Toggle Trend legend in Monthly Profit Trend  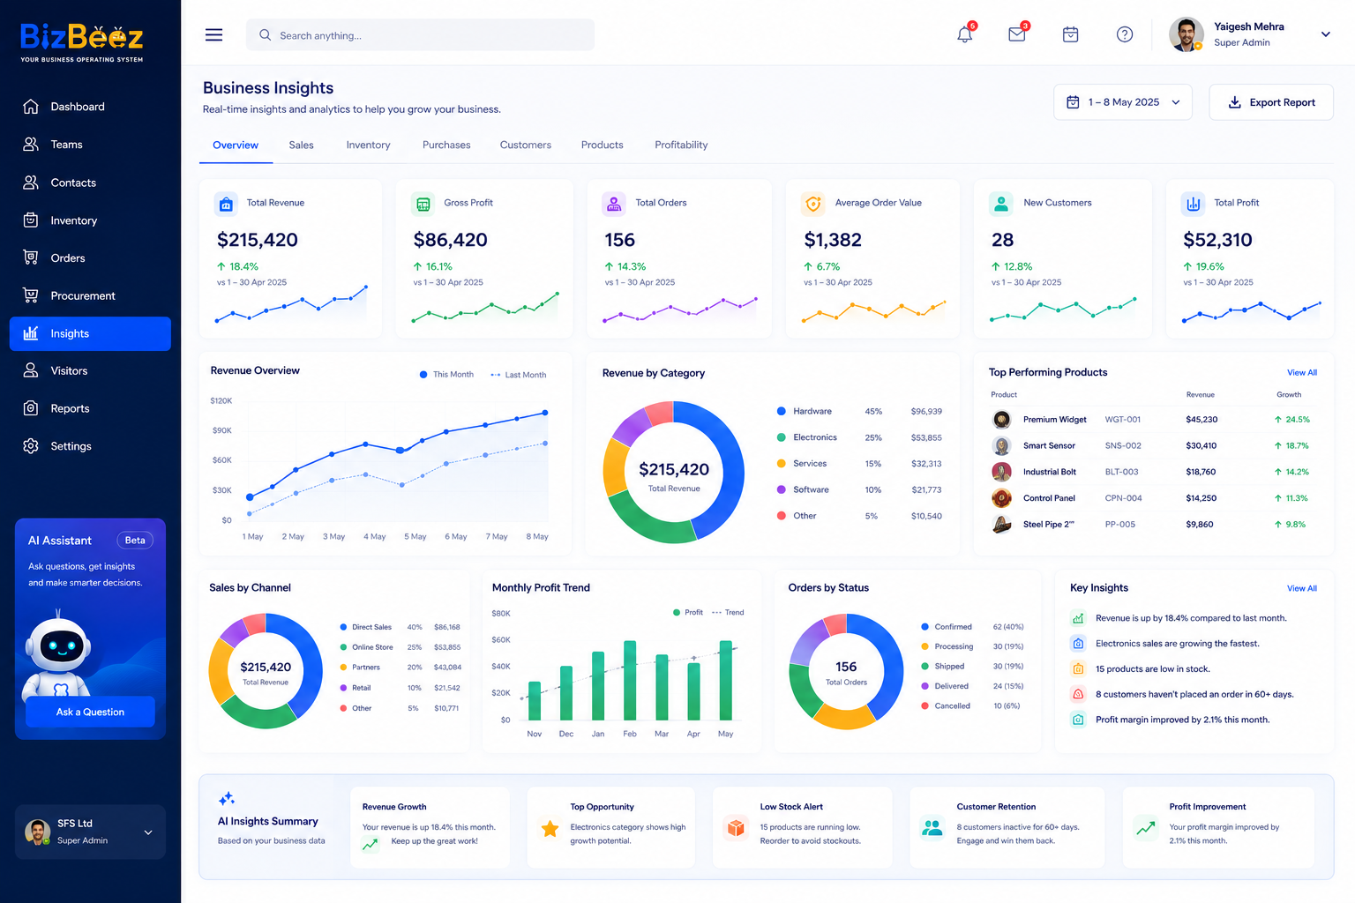click(x=728, y=612)
